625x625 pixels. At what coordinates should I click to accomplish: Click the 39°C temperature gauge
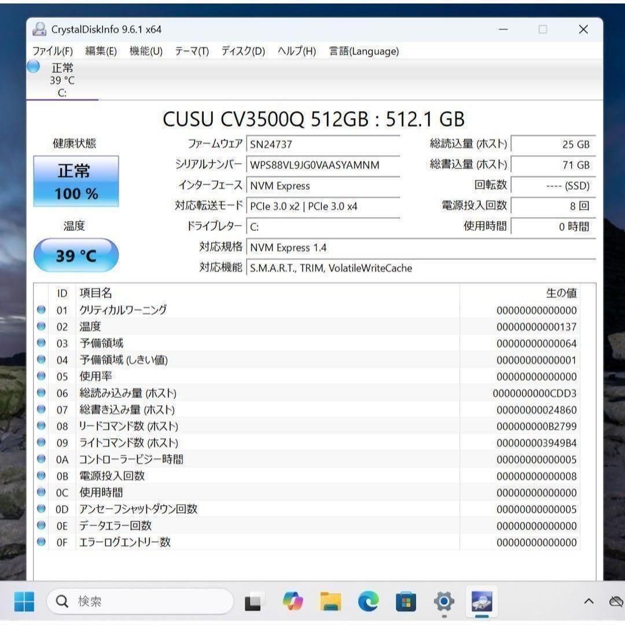[76, 255]
